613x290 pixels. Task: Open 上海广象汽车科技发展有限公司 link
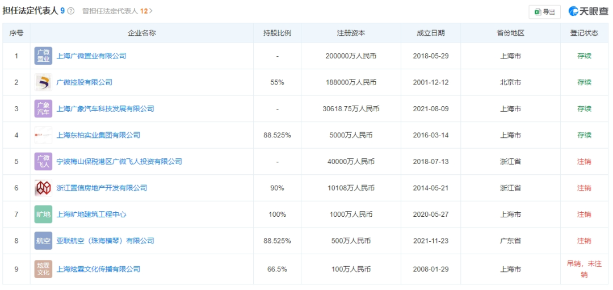tap(105, 108)
